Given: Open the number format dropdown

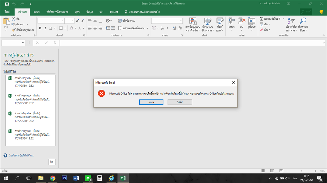Looking at the screenshot, I should click(x=181, y=21).
